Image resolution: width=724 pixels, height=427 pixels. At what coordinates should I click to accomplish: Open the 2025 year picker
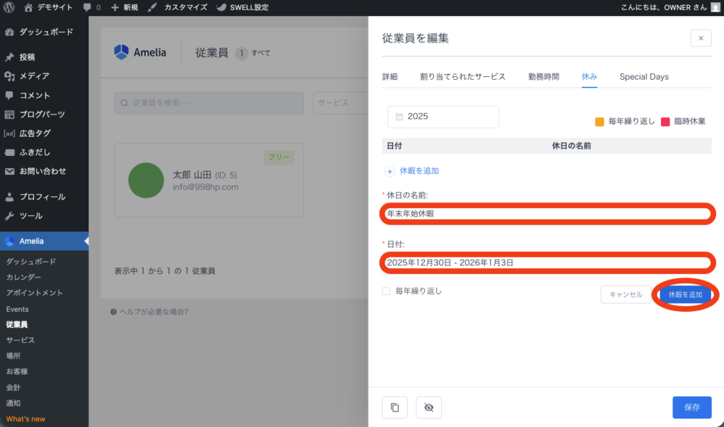point(443,116)
